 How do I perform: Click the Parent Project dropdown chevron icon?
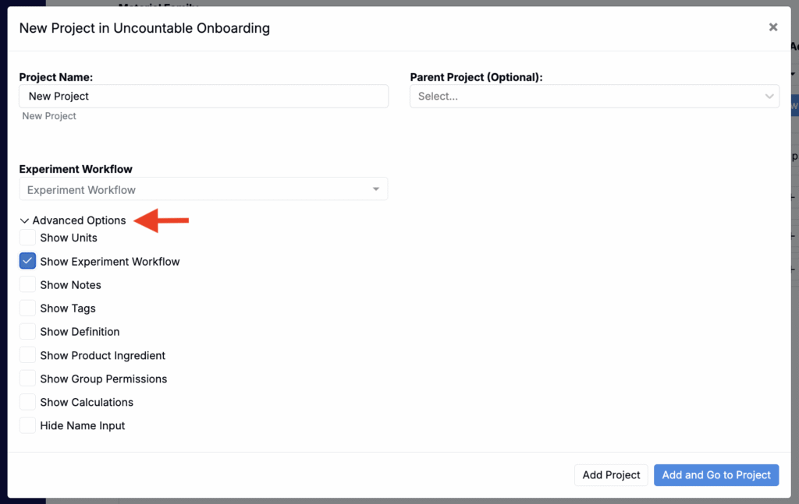coord(769,97)
